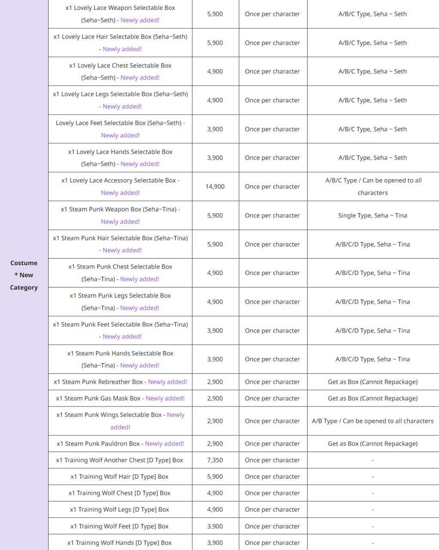Select Training Wolf Hands [D Type] Box
This screenshot has width=439, height=550.
coord(119,543)
